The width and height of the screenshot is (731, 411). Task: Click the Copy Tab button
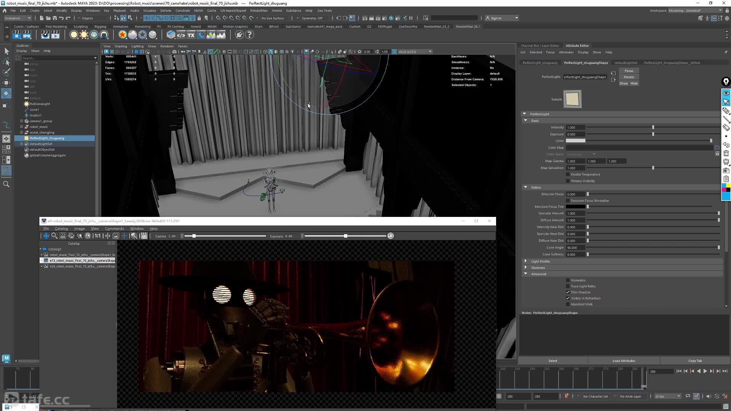pyautogui.click(x=695, y=361)
